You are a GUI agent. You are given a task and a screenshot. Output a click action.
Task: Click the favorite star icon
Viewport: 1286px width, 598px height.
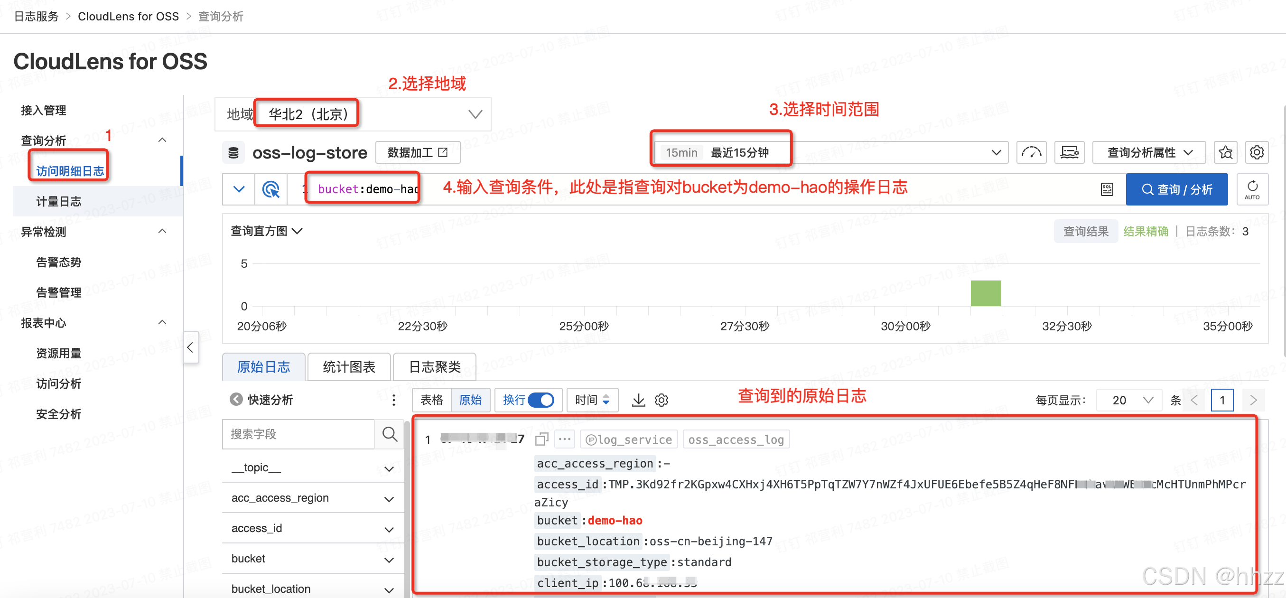click(x=1225, y=152)
